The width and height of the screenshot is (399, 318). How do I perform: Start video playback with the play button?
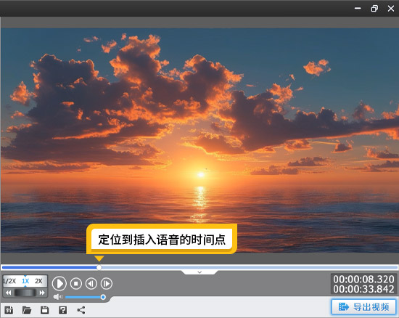point(59,283)
